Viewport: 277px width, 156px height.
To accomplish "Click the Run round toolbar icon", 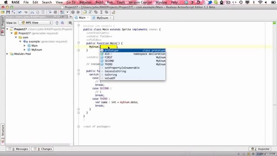I will (x=73, y=12).
